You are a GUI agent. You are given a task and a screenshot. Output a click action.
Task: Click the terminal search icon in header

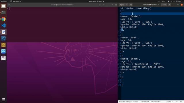pos(100,5)
